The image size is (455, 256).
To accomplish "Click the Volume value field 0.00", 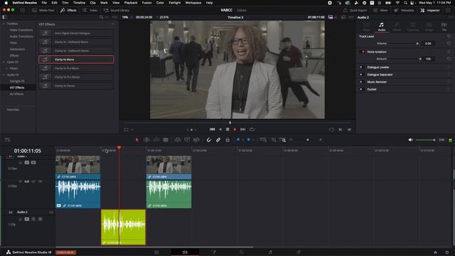I will pyautogui.click(x=428, y=43).
